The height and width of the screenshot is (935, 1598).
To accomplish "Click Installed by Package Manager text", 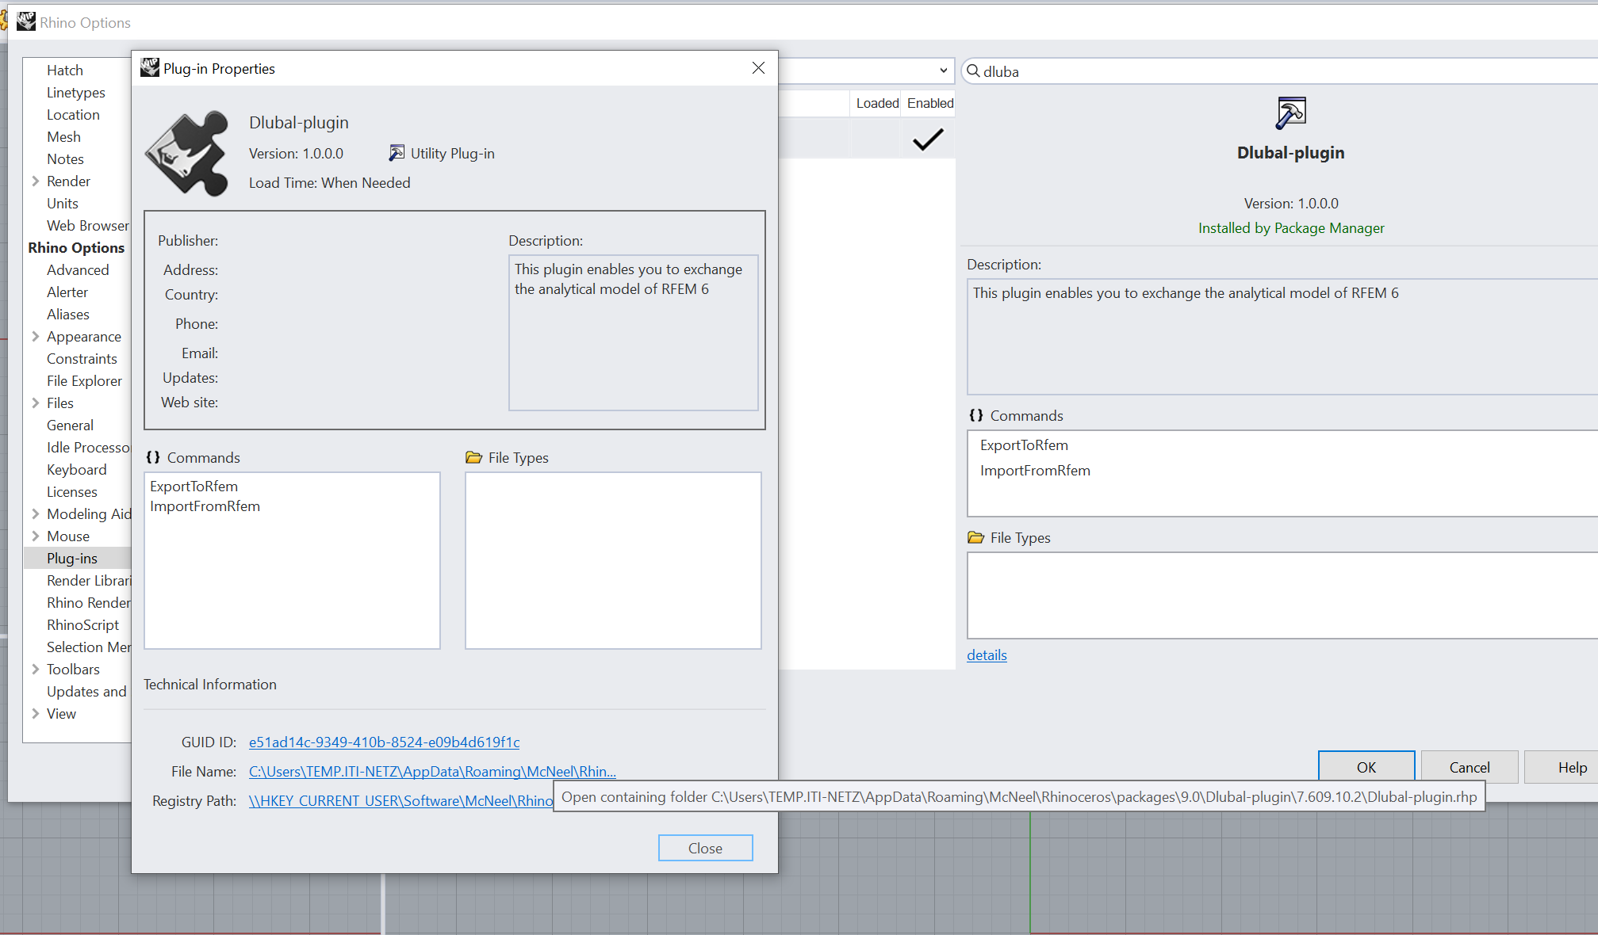I will click(1290, 228).
